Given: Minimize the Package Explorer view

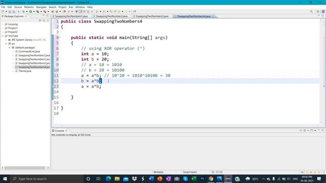Looking at the screenshot, I should point(43,16).
